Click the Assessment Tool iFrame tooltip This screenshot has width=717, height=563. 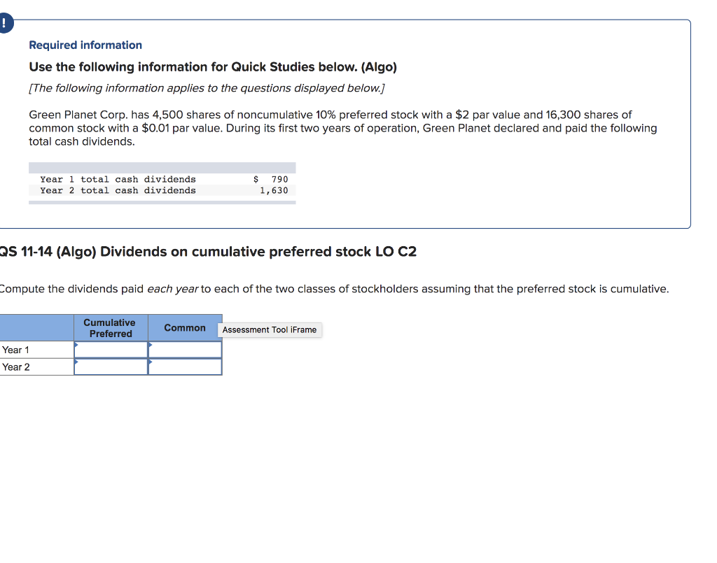pyautogui.click(x=270, y=329)
